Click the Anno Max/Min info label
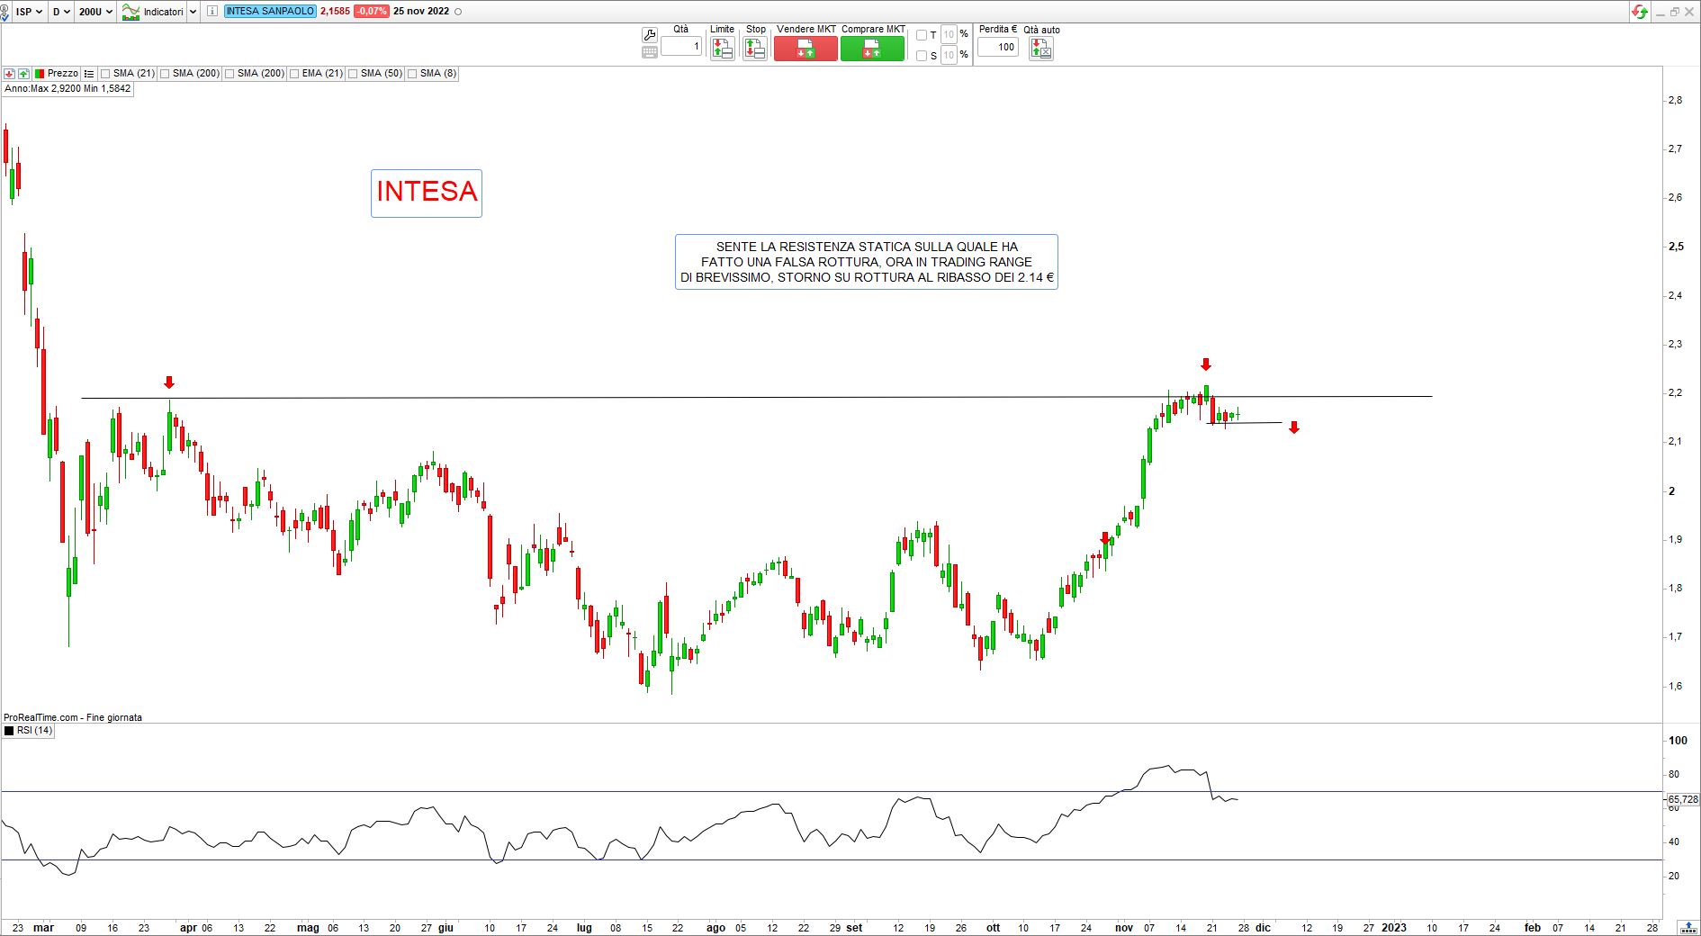The width and height of the screenshot is (1701, 936). pos(67,89)
